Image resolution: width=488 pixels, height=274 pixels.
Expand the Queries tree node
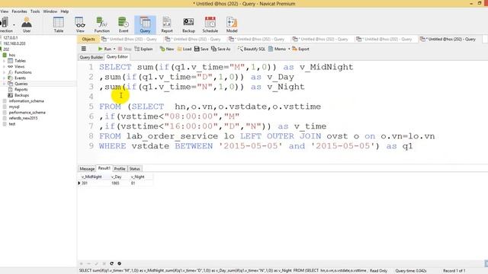pos(4,84)
